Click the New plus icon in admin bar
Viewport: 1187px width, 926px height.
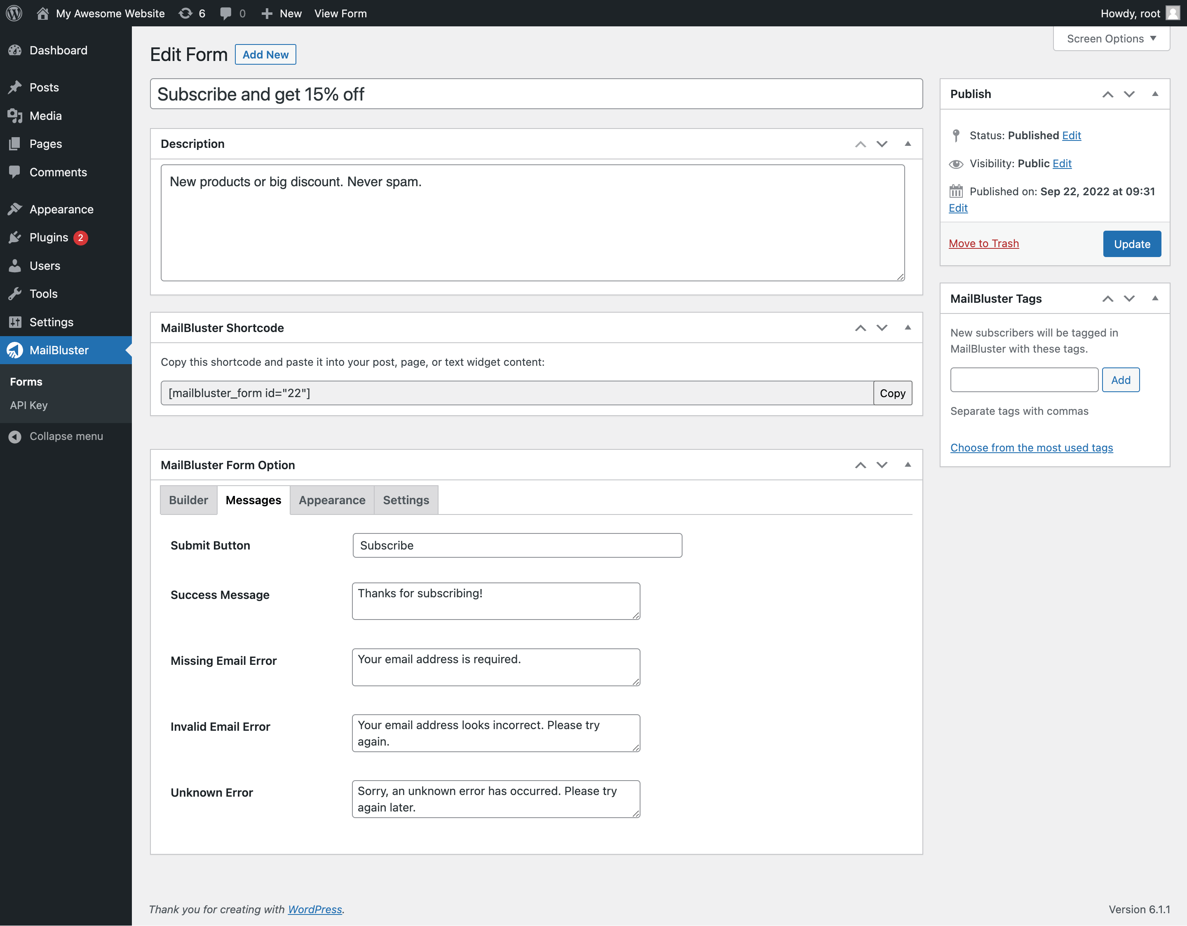(266, 14)
